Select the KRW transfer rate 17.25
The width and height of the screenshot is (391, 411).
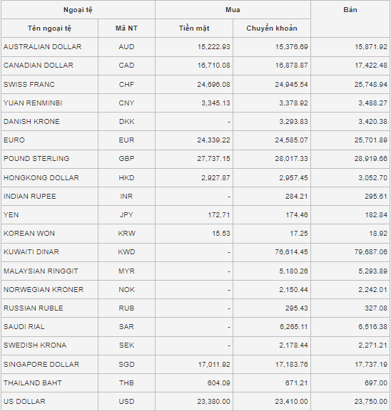[x=299, y=234]
